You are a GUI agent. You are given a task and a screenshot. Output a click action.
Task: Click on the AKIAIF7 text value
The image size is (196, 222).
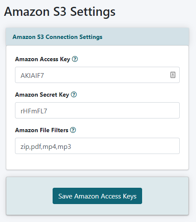(x=32, y=75)
